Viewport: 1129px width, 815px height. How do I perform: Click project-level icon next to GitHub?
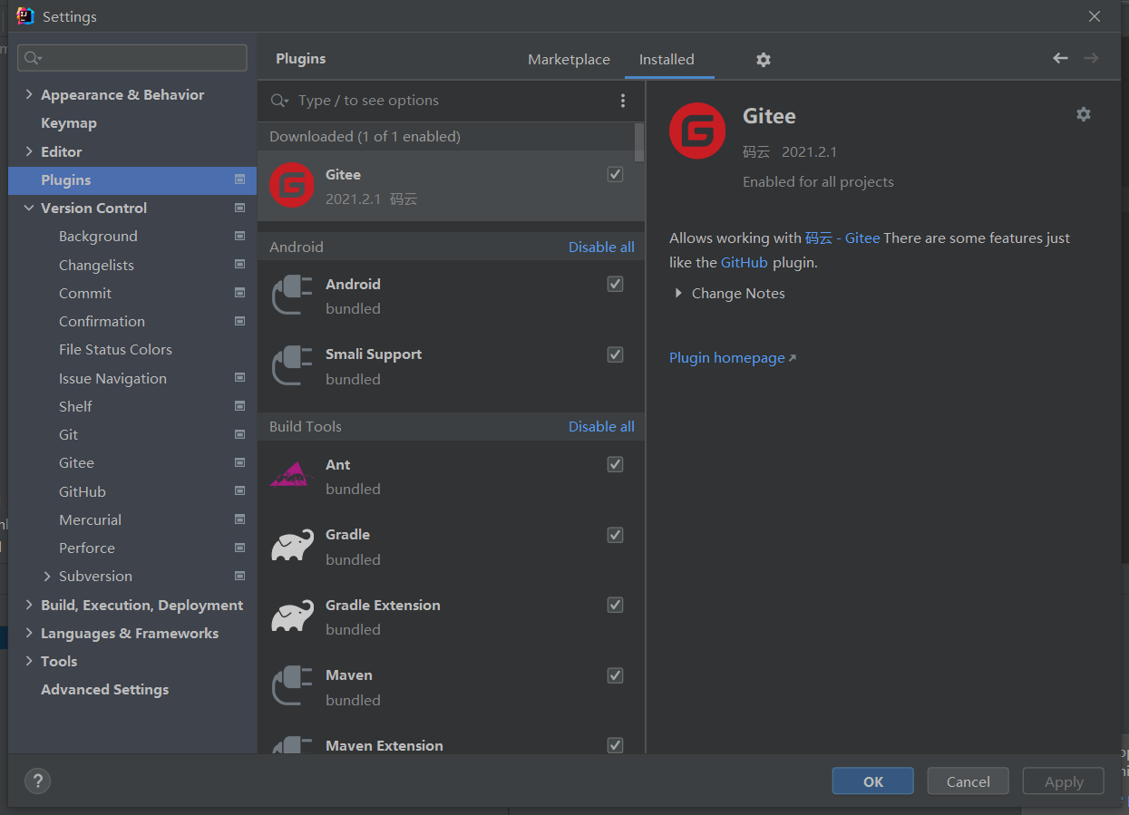[239, 491]
